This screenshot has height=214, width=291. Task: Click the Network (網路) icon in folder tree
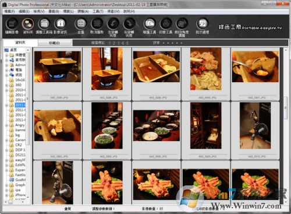pyautogui.click(x=12, y=75)
